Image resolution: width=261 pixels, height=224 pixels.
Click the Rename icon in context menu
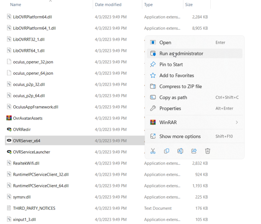tap(180, 151)
